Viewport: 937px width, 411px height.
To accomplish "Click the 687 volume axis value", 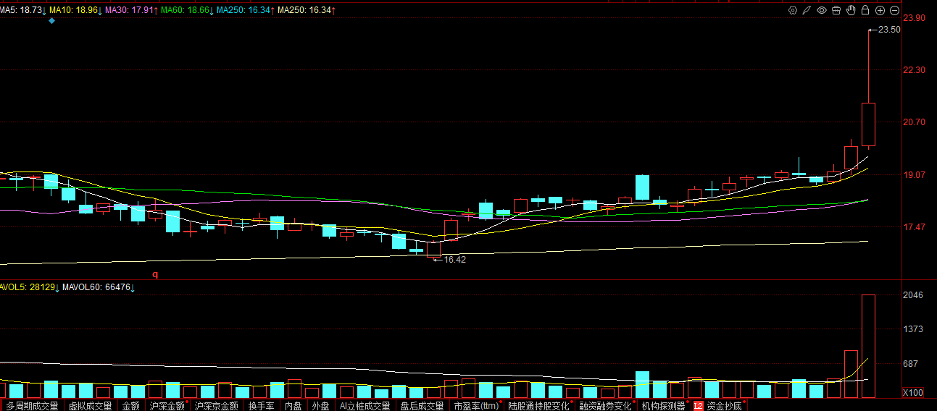I will coord(912,363).
